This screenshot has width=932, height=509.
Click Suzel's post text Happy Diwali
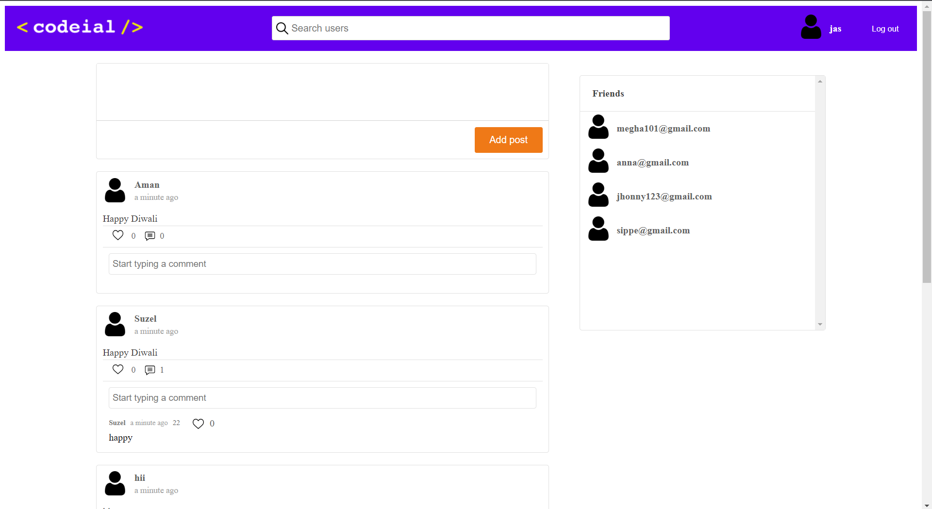(130, 353)
